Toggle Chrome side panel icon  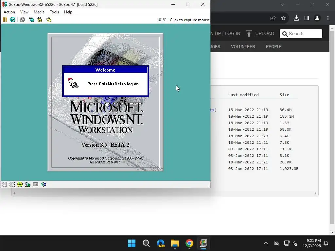[307, 18]
